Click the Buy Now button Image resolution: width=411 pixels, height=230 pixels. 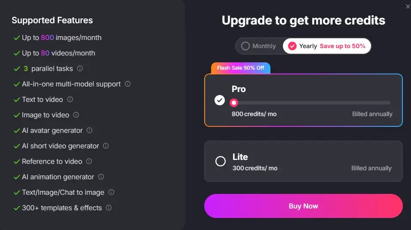tap(303, 206)
